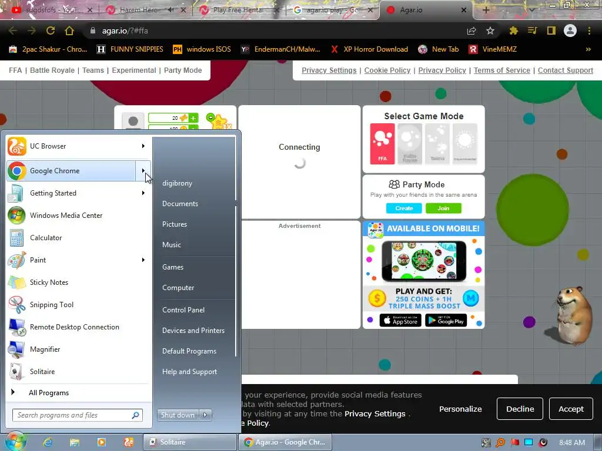
Task: Switch to agar.io play Google tab
Action: click(332, 10)
